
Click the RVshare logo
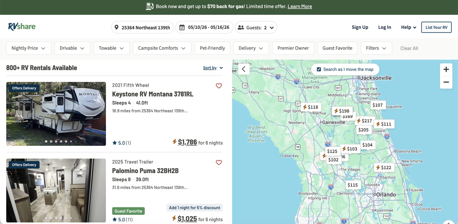click(22, 26)
